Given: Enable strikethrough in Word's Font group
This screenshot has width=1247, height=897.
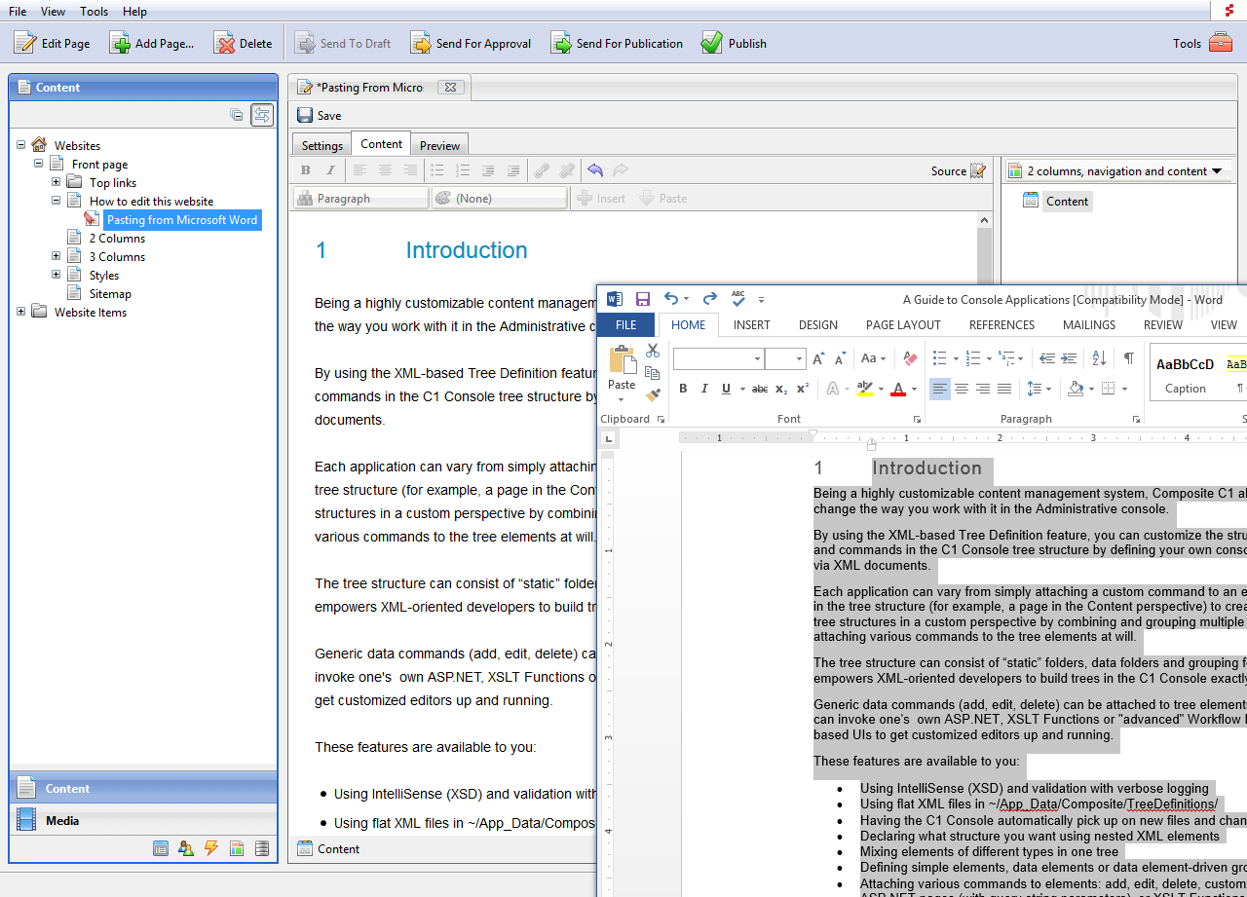Looking at the screenshot, I should (759, 388).
